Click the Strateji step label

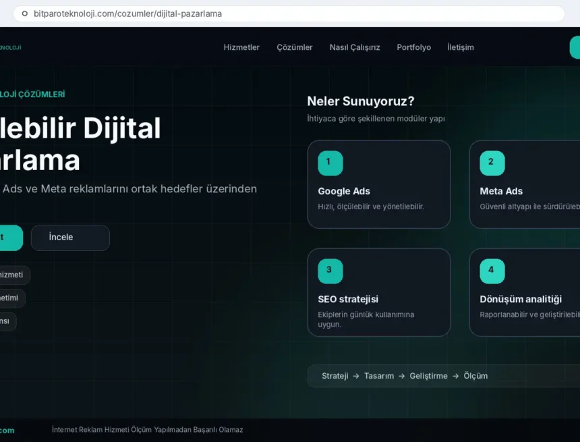tap(335, 376)
